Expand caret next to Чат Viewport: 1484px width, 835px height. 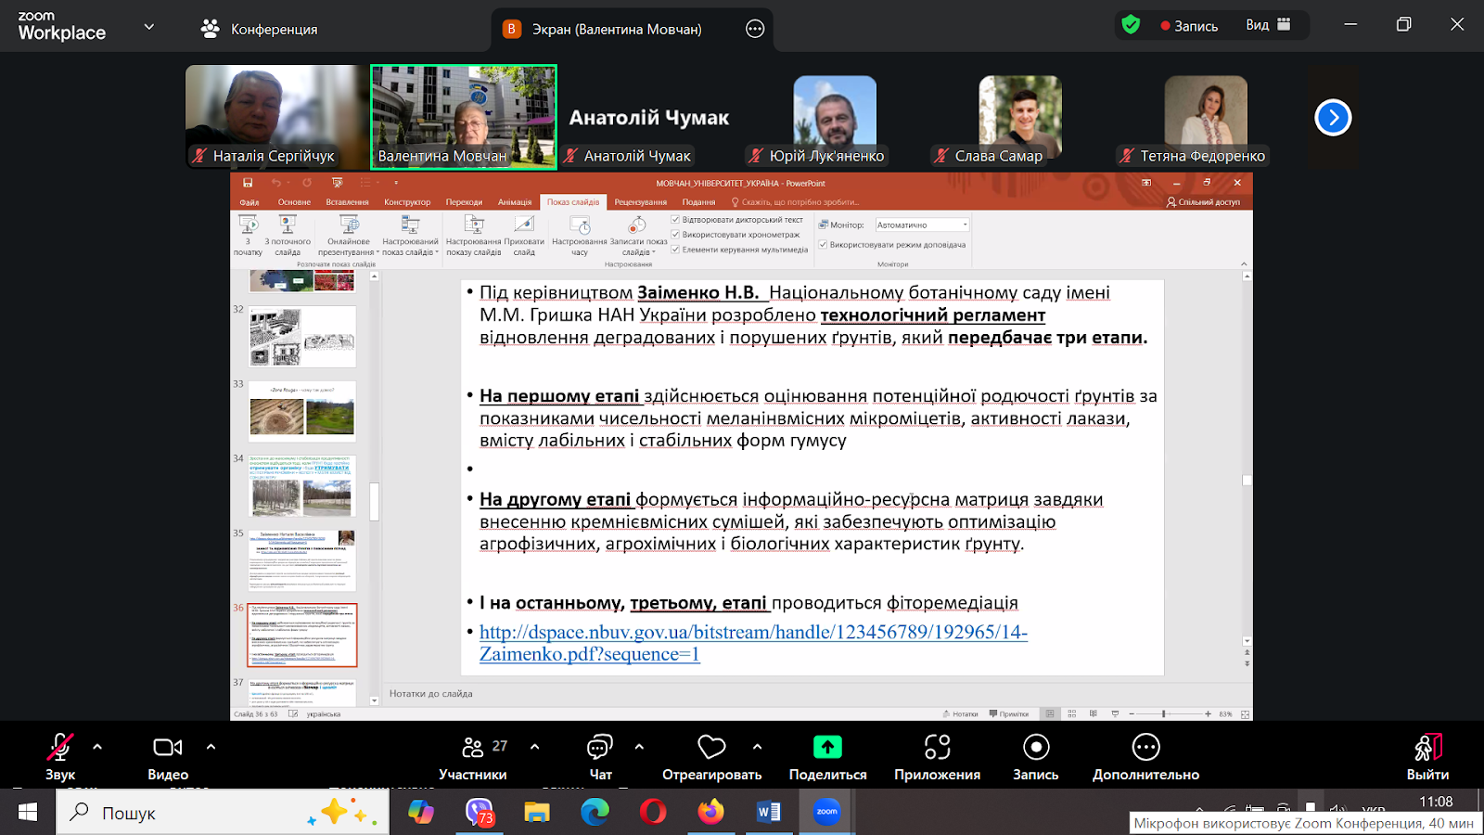639,746
